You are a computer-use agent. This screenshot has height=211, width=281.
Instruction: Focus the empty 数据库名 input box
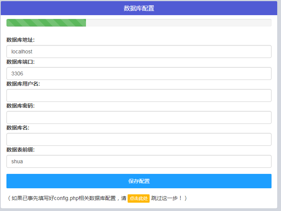pos(139,139)
